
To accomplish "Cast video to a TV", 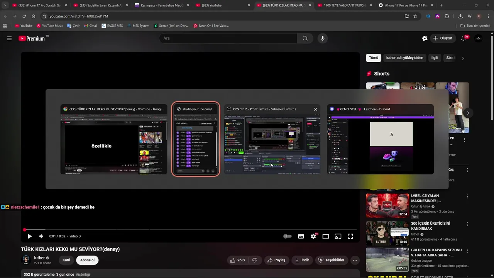I will [x=338, y=236].
